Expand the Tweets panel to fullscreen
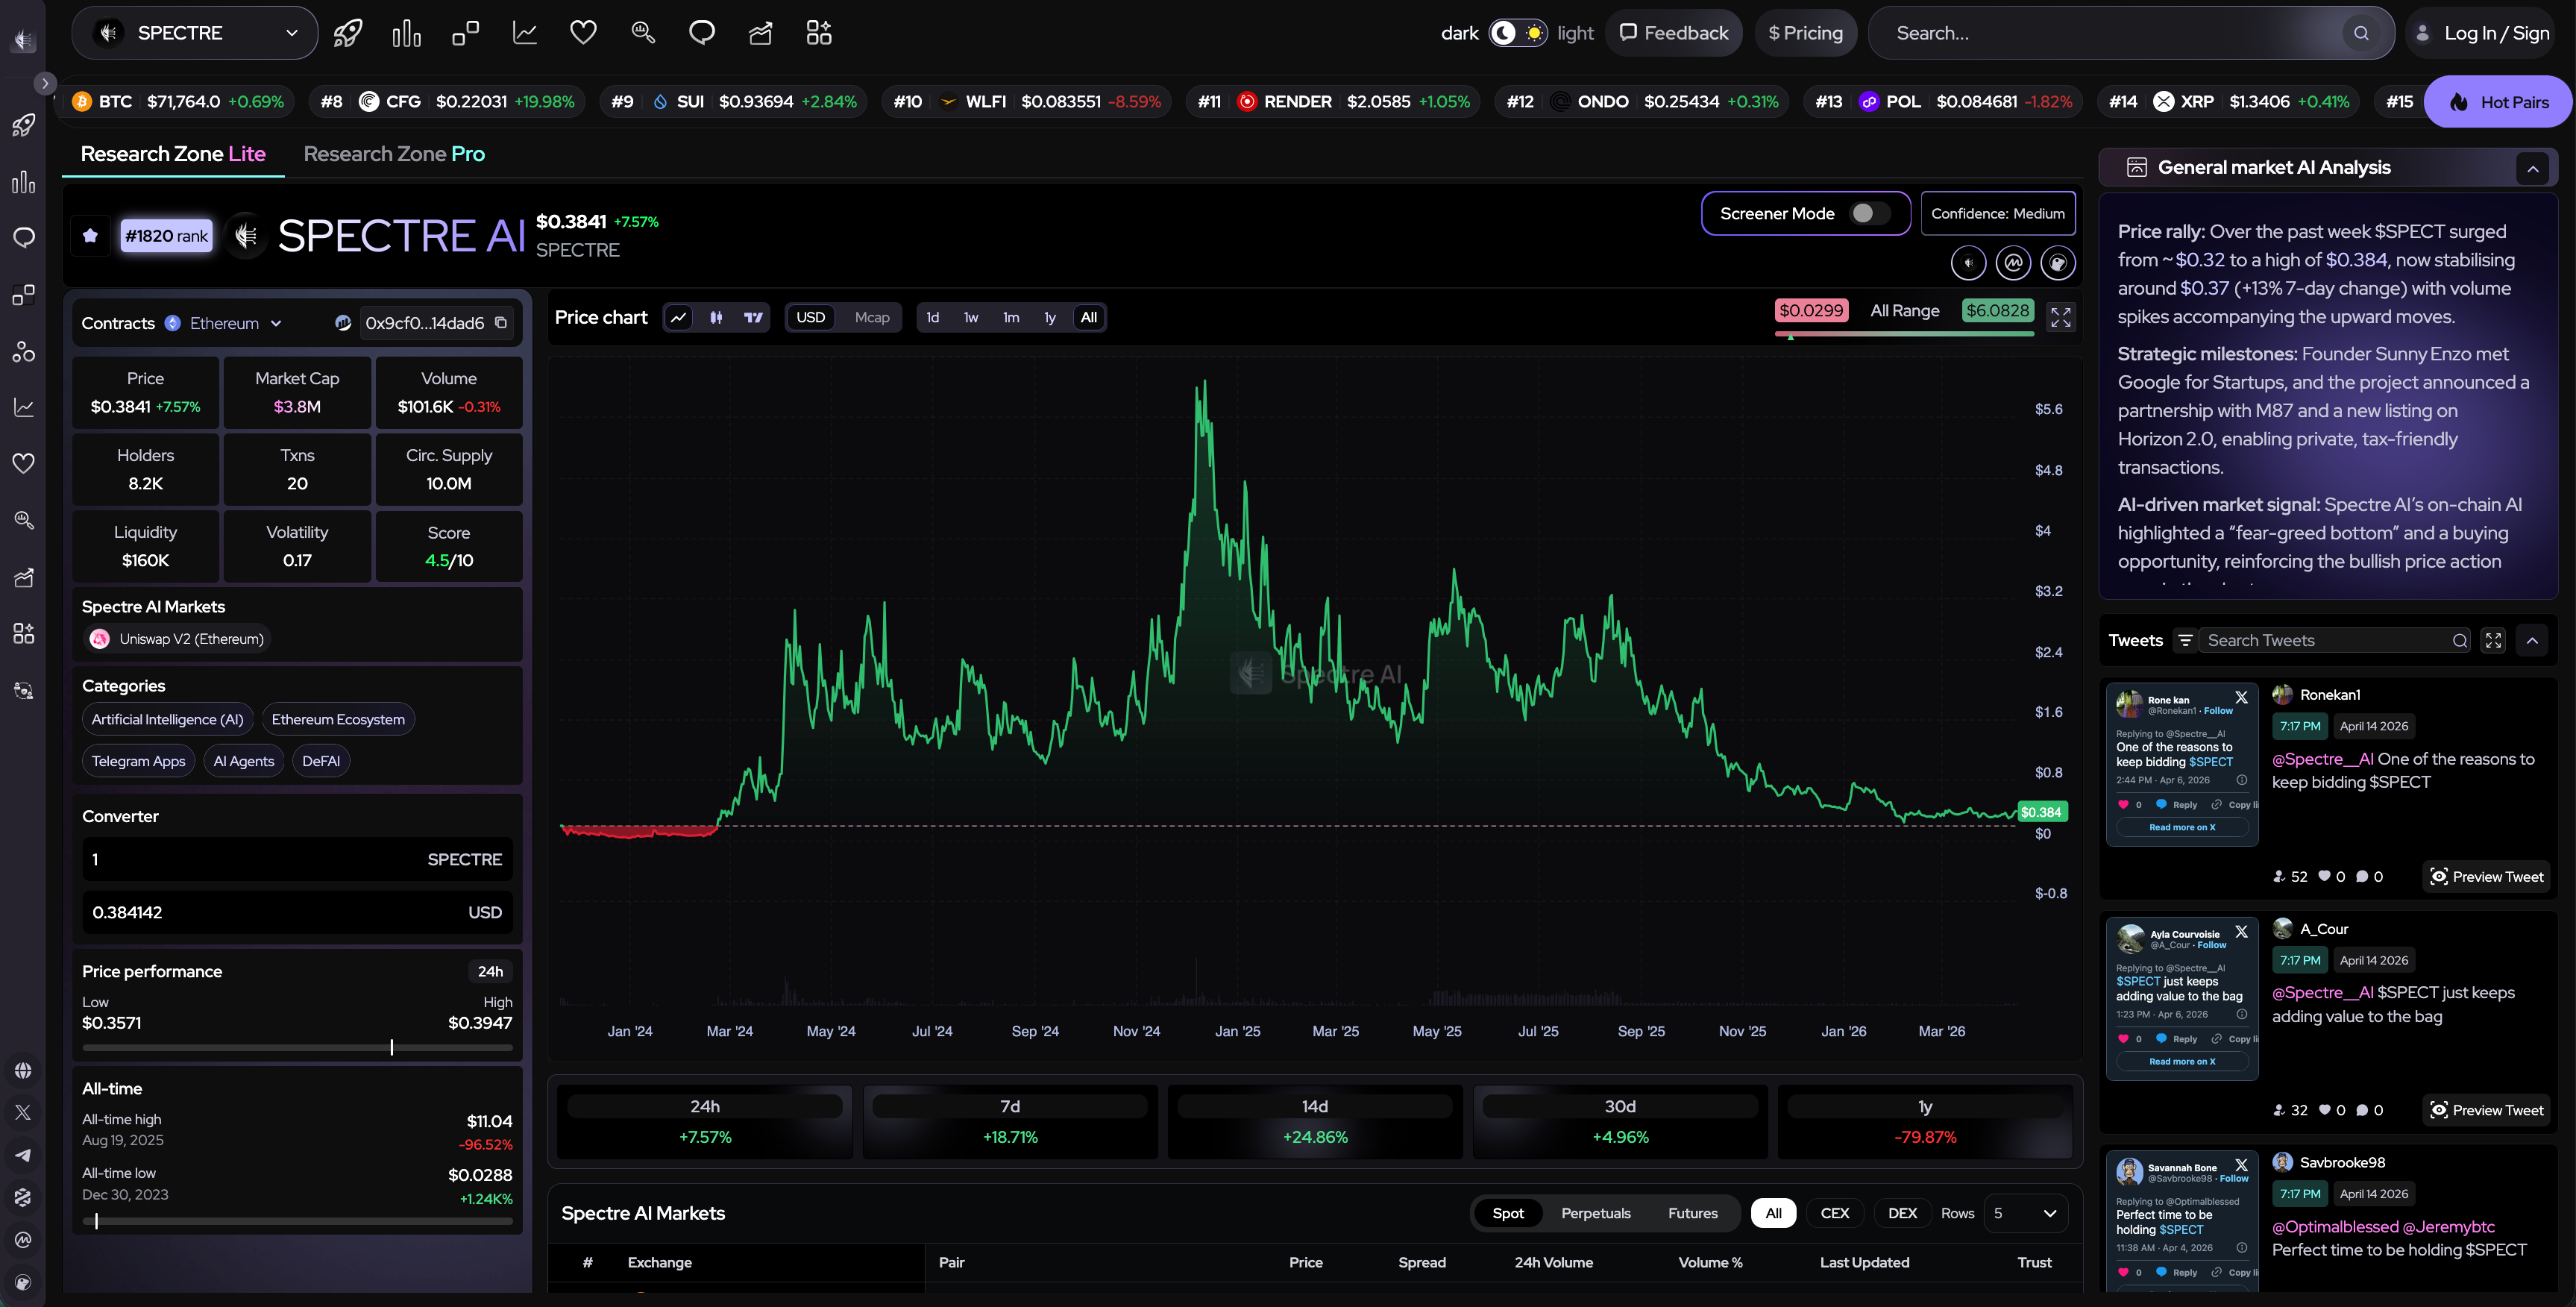This screenshot has height=1307, width=2576. coord(2493,640)
